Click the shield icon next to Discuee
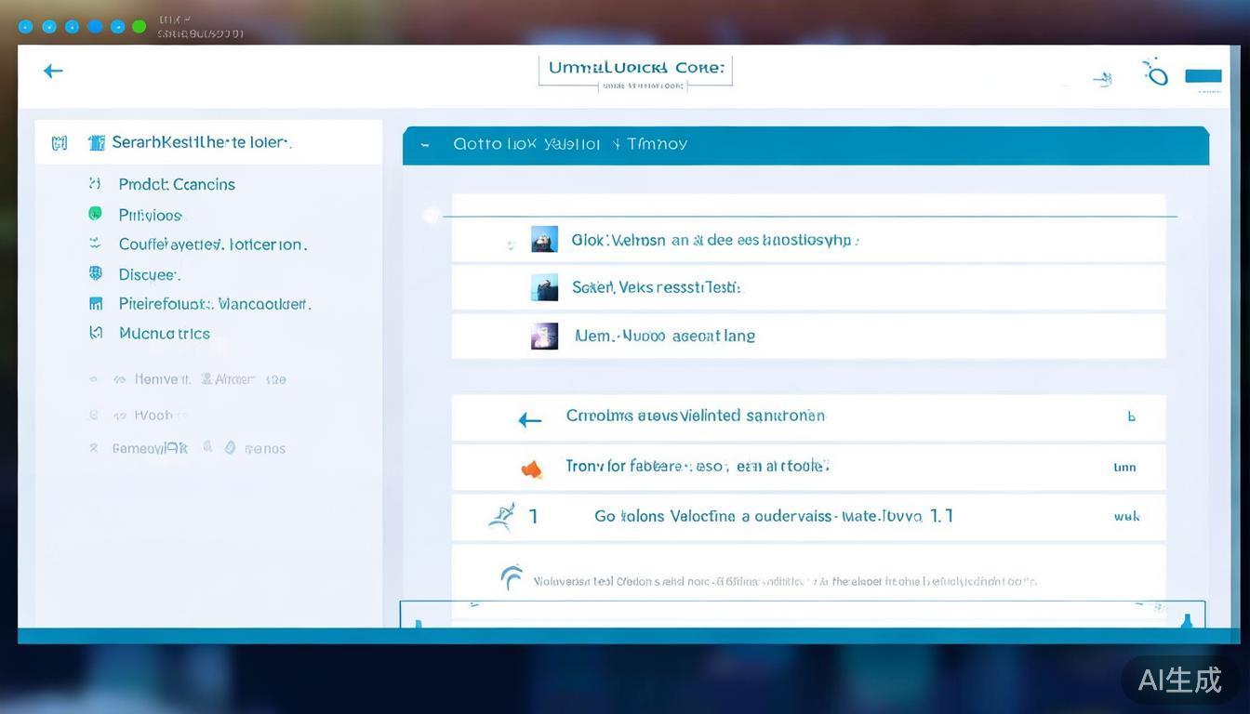 pos(95,273)
